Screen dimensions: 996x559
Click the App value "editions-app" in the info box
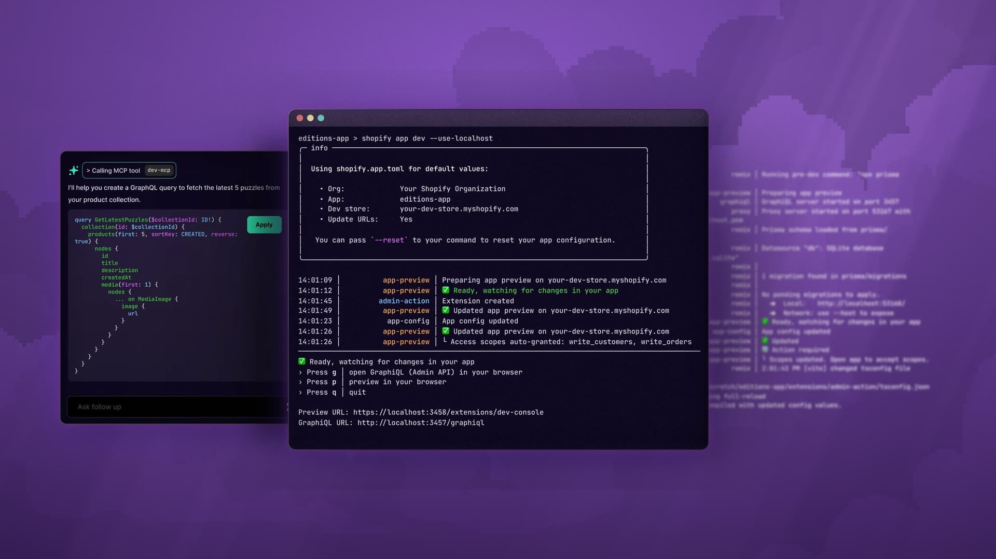coord(425,199)
